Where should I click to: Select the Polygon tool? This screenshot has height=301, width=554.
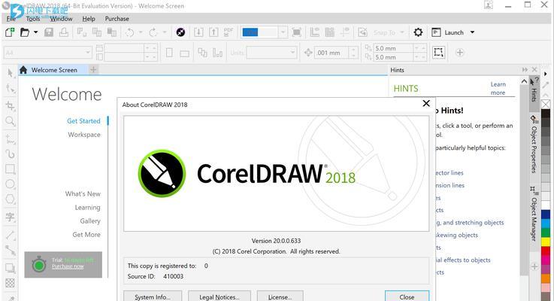(x=10, y=199)
